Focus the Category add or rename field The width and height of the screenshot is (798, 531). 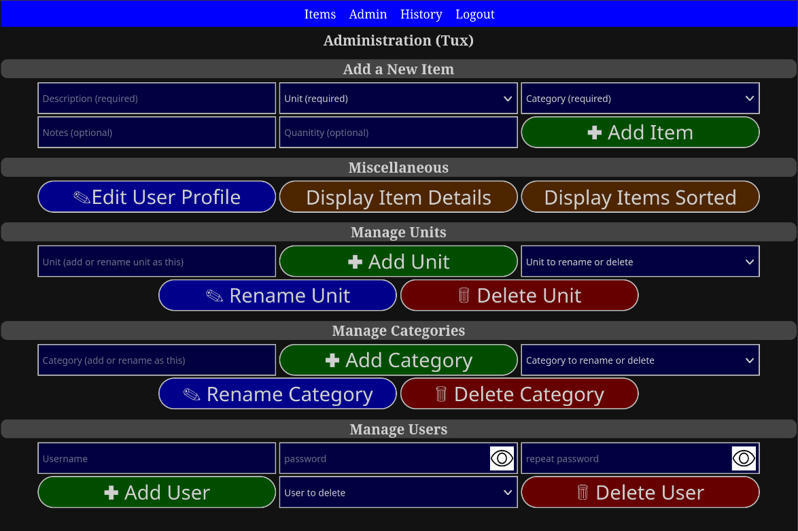[157, 360]
